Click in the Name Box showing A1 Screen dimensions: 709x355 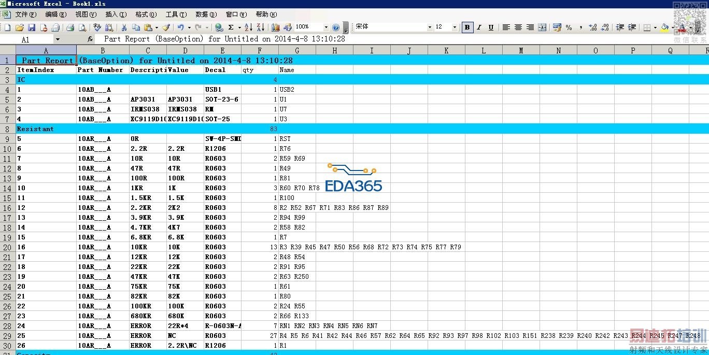tap(27, 39)
